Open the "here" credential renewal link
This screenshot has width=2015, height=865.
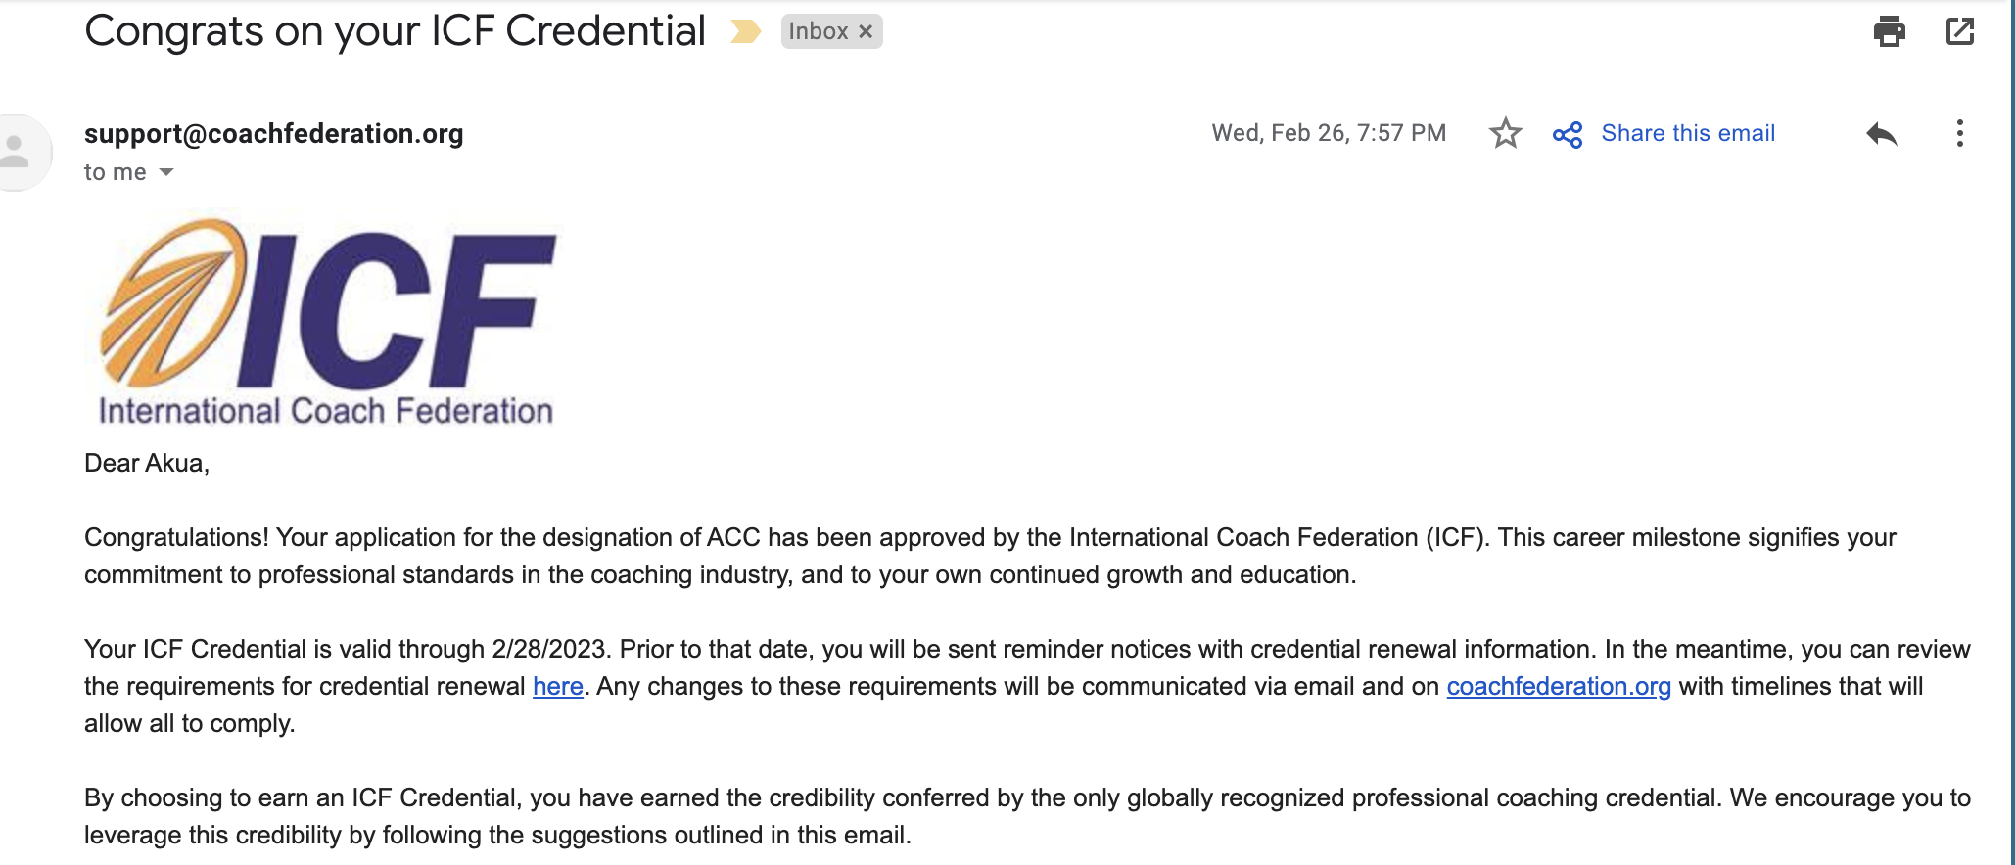558,686
